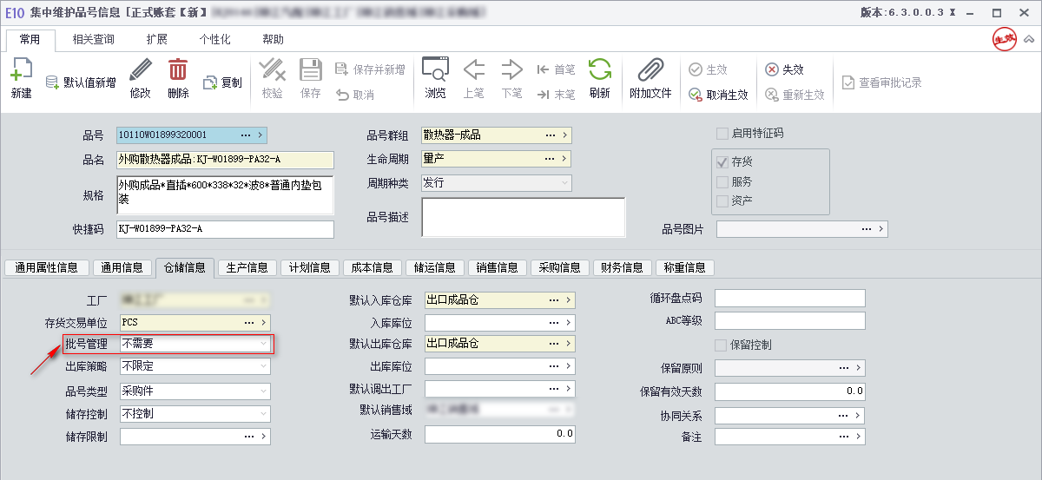Open the 相关查询 ribbon tab
The height and width of the screenshot is (480, 1042).
(x=93, y=40)
